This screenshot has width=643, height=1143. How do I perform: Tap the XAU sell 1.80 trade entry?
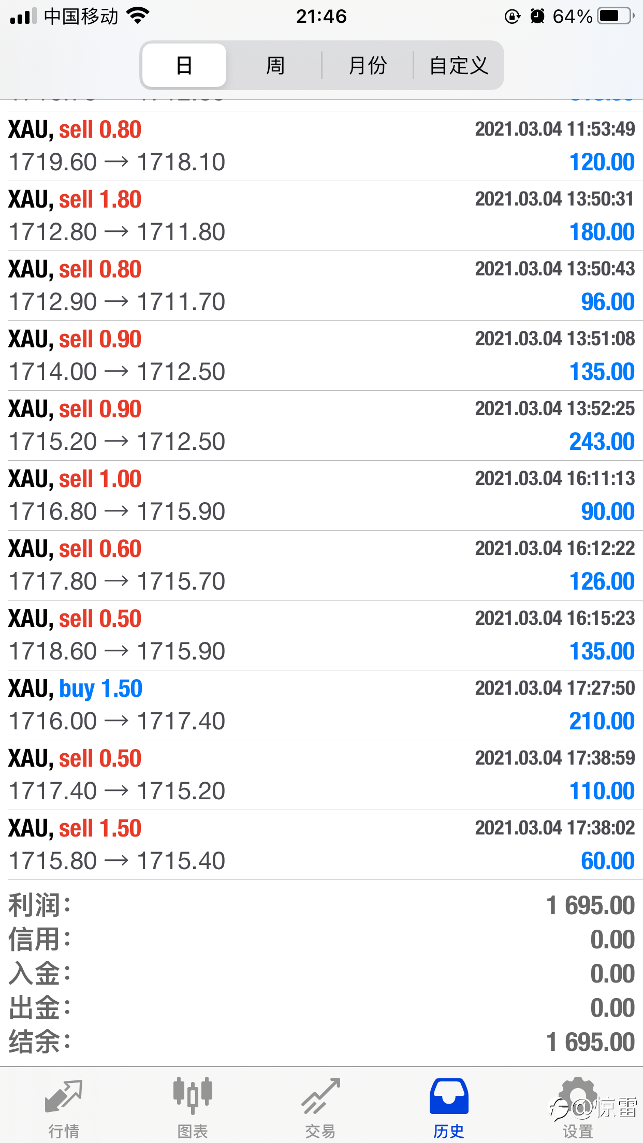(321, 216)
